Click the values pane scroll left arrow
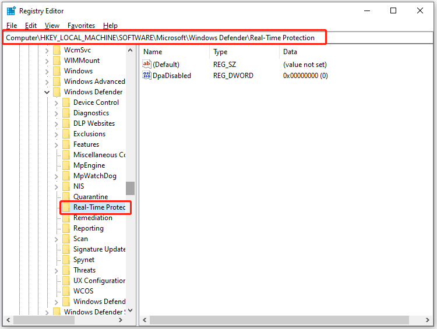Image resolution: width=437 pixels, height=329 pixels. [145, 320]
